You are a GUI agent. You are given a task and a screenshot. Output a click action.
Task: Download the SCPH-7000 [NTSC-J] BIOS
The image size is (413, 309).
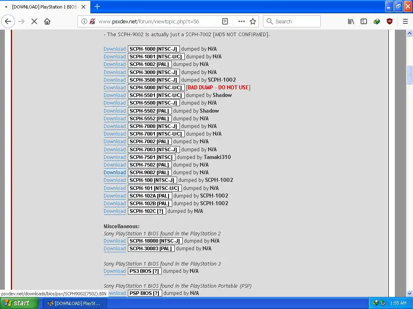115,126
